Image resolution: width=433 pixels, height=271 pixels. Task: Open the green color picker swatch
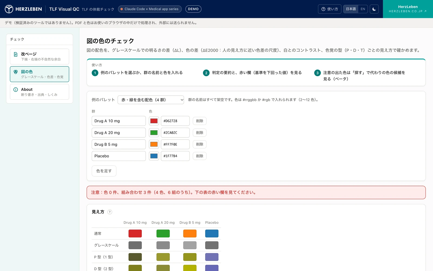(x=154, y=133)
